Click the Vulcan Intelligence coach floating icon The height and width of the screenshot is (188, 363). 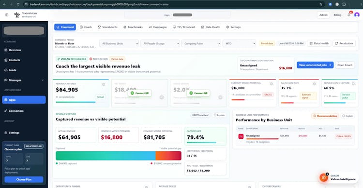pyautogui.click(x=324, y=177)
